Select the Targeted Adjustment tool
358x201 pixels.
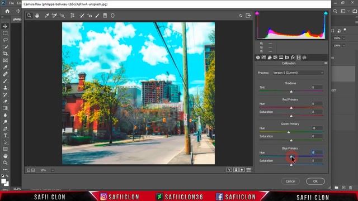tap(62, 16)
